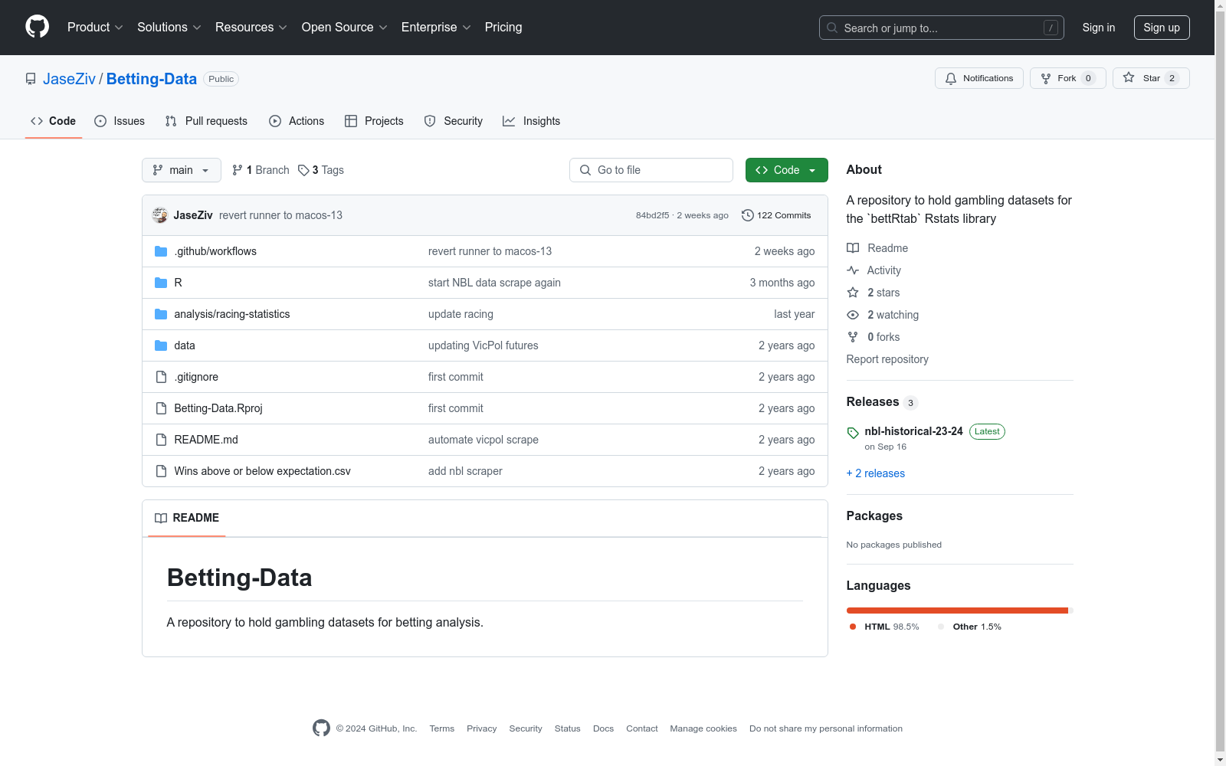This screenshot has width=1226, height=766.
Task: Click the footer Manage cookies link
Action: 703,728
